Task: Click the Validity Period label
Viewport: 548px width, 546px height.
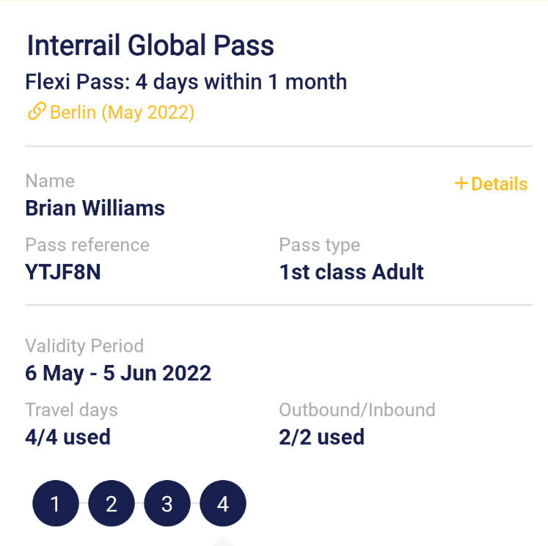Action: tap(84, 346)
